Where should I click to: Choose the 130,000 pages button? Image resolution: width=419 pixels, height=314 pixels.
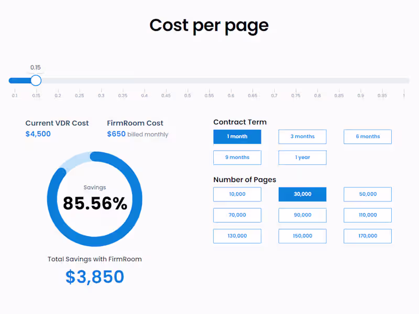tap(237, 236)
